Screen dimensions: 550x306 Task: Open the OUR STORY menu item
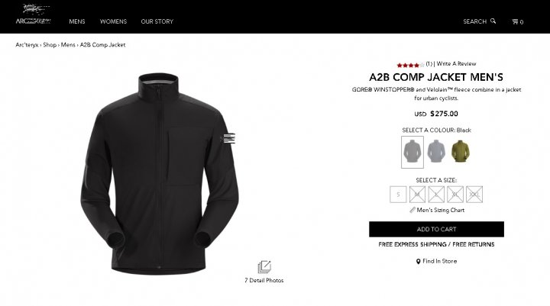click(157, 21)
